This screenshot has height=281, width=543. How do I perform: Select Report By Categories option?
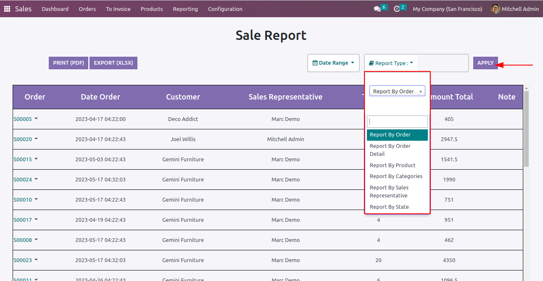(396, 176)
